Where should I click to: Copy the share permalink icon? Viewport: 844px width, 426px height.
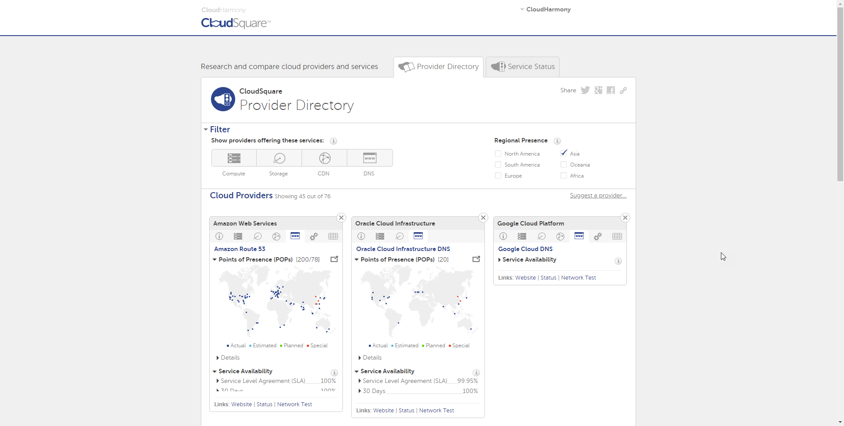pos(623,90)
